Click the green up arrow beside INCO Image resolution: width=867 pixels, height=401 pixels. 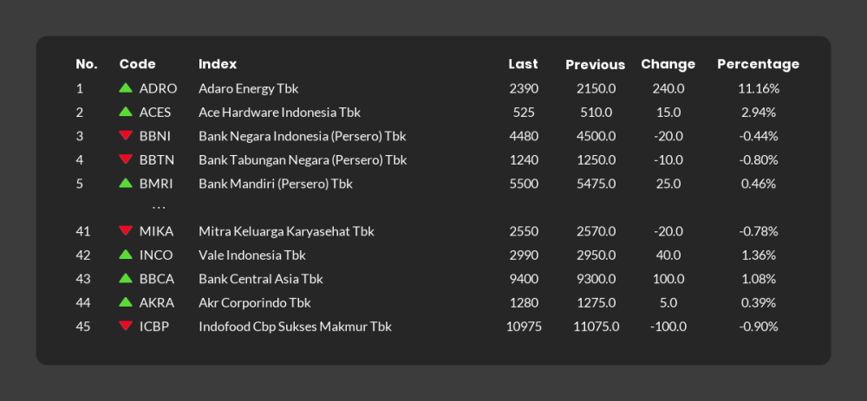click(126, 255)
